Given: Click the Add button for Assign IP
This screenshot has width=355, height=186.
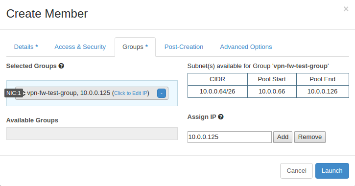Looking at the screenshot, I should pos(283,137).
